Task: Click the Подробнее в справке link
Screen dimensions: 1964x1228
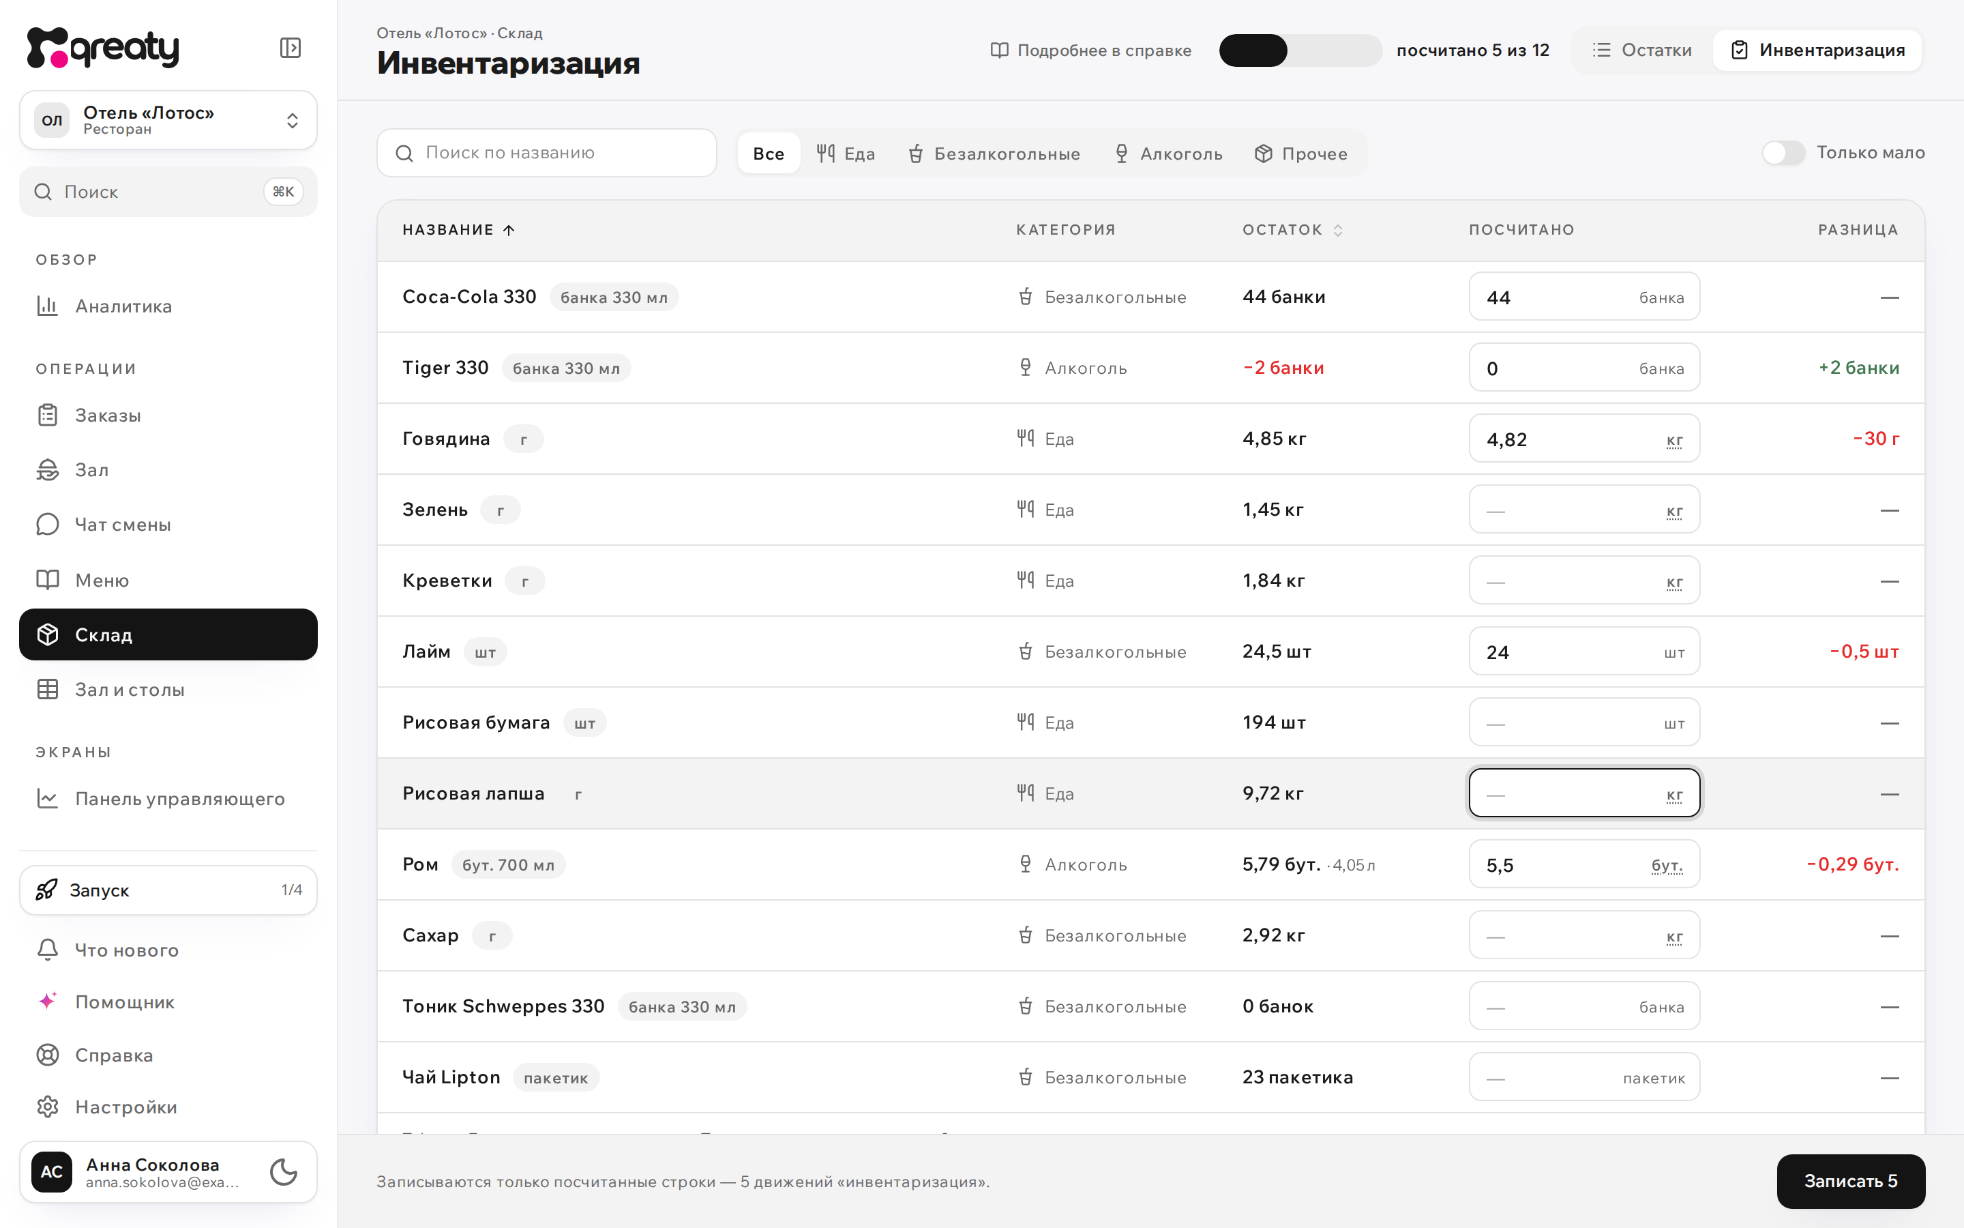Action: 1090,50
